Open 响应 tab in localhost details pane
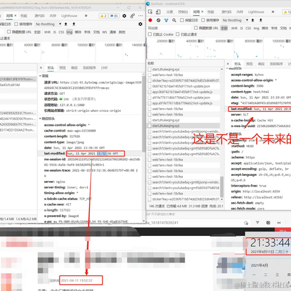 261,64
